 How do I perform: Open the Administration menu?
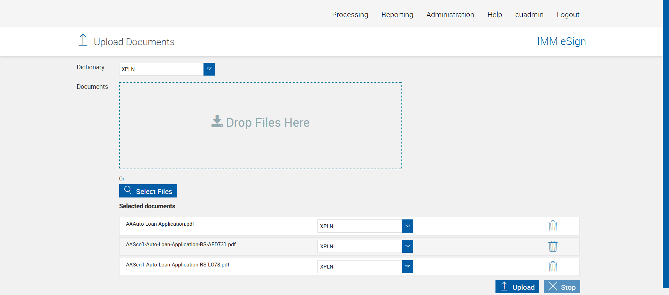point(450,15)
